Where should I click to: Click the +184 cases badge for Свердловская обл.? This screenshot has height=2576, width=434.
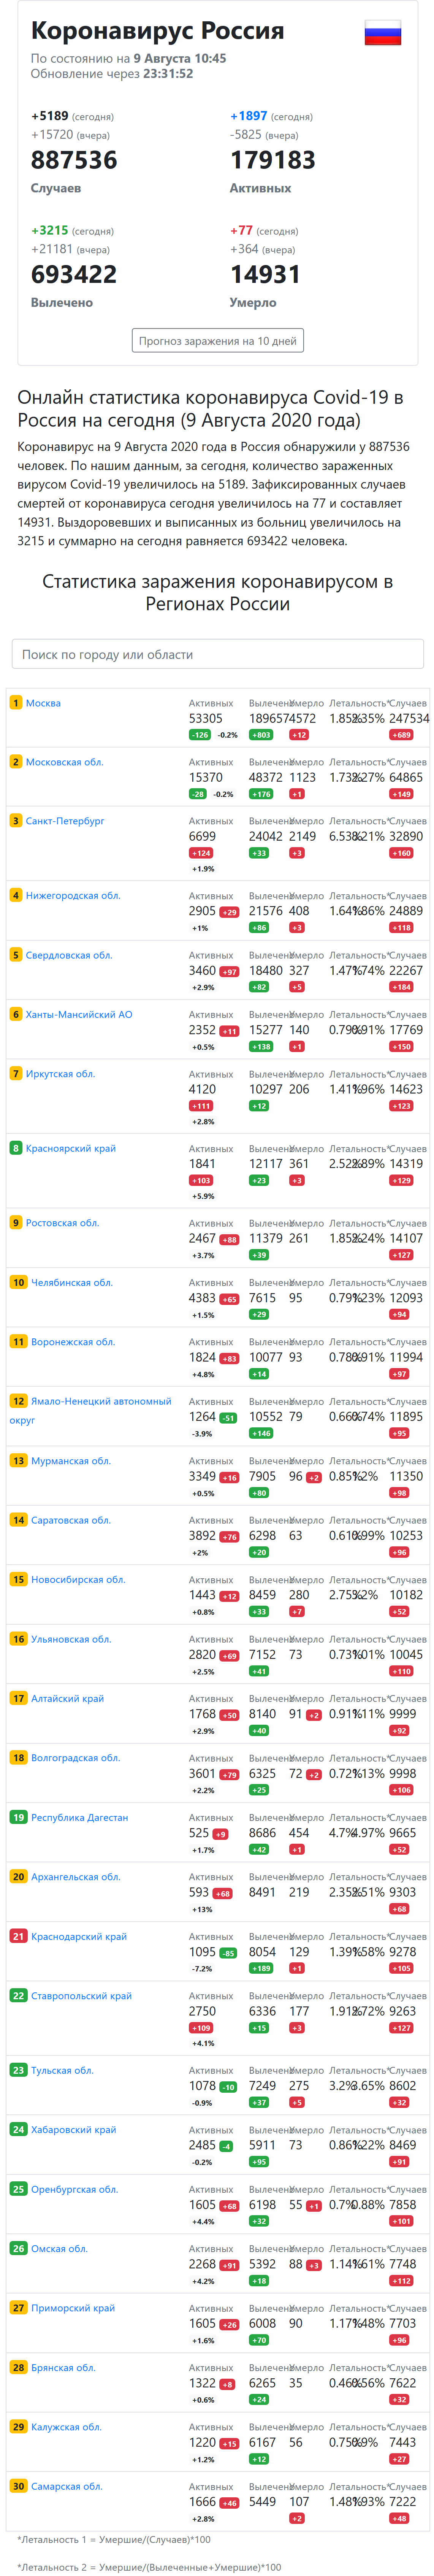pos(401,987)
